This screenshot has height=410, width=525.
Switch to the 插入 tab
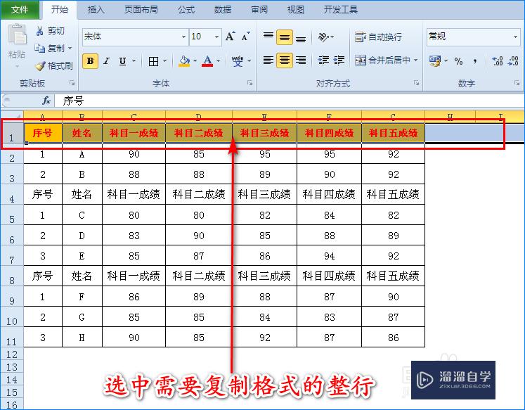pos(96,9)
